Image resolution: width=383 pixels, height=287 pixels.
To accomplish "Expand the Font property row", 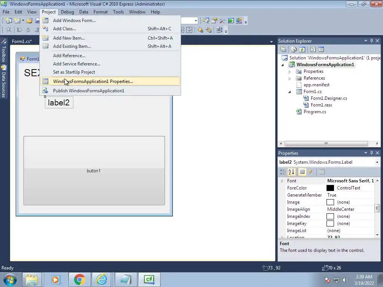I will coord(282,181).
